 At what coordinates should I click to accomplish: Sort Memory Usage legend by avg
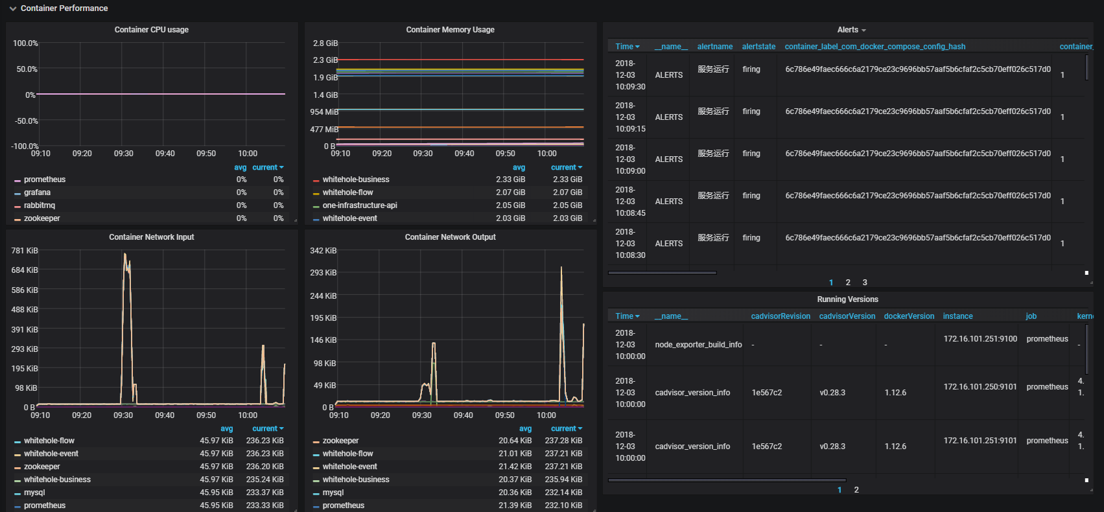pyautogui.click(x=519, y=167)
